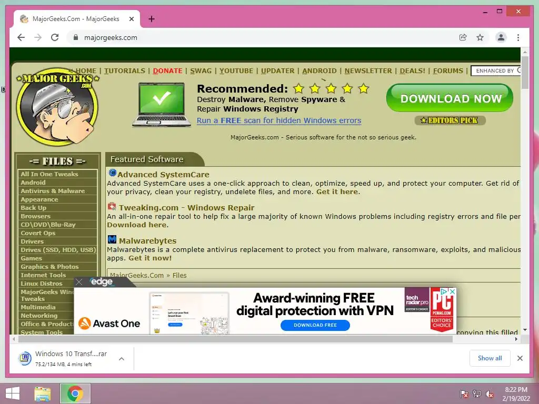
Task: Open the Chrome profile avatar
Action: click(x=501, y=37)
